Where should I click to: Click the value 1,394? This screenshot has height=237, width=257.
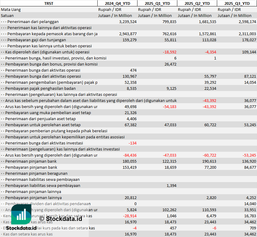coord(172,186)
